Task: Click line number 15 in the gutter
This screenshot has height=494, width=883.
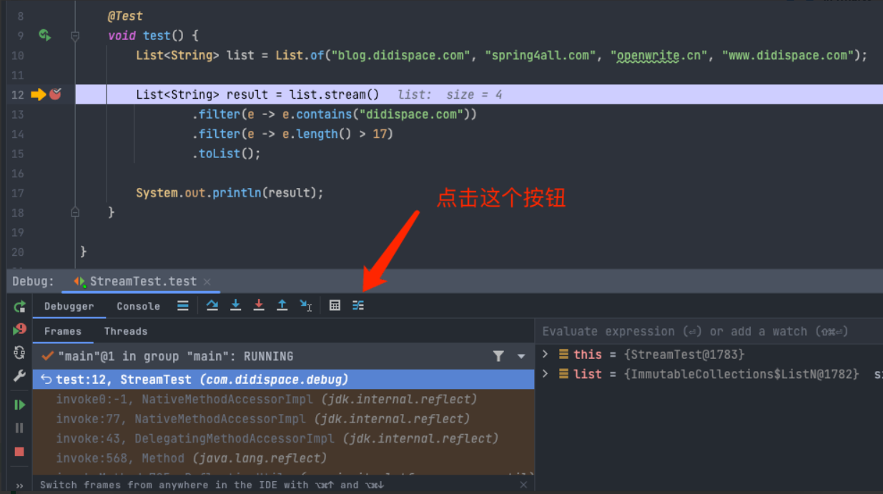Action: 18,154
